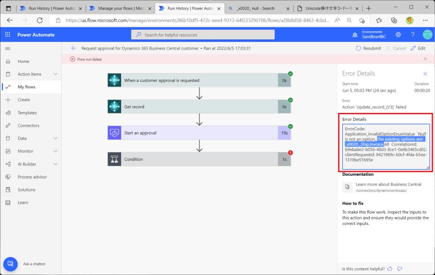Image resolution: width=435 pixels, height=275 pixels.
Task: Click the Edit pencil icon
Action: click(413, 48)
